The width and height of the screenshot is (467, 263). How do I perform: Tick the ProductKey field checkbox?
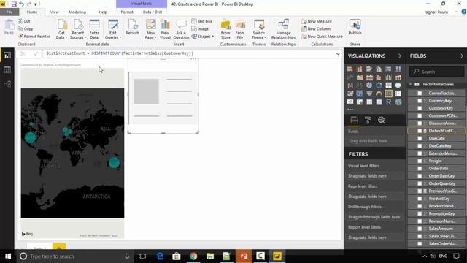tap(420, 199)
